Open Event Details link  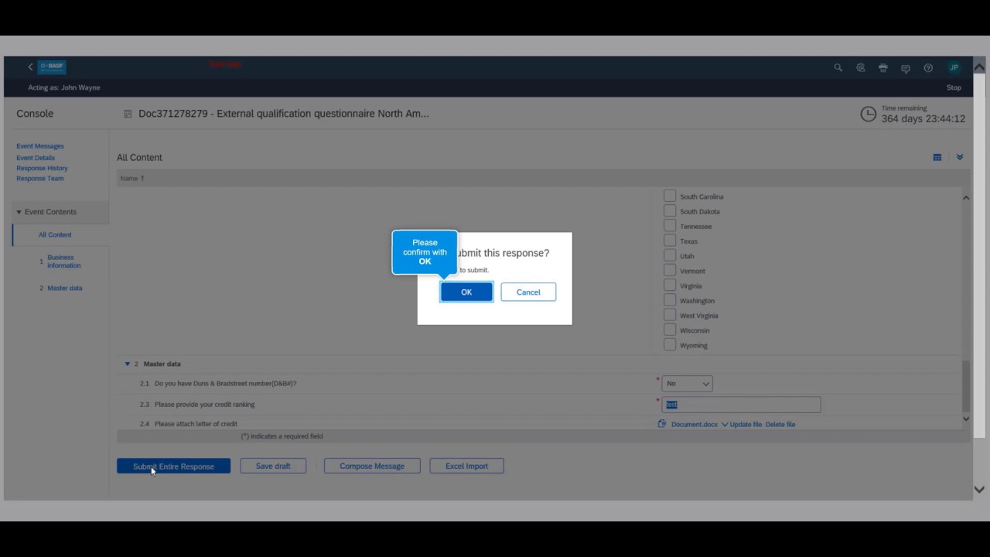pyautogui.click(x=36, y=157)
